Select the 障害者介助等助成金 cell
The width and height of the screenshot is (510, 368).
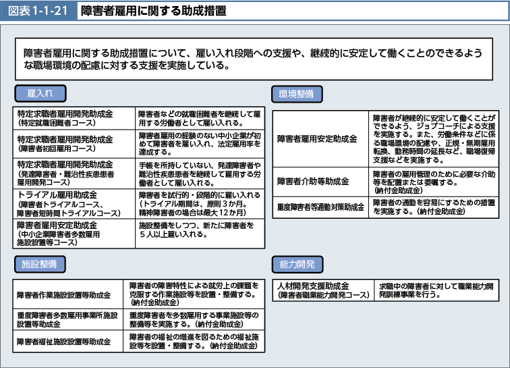[320, 182]
